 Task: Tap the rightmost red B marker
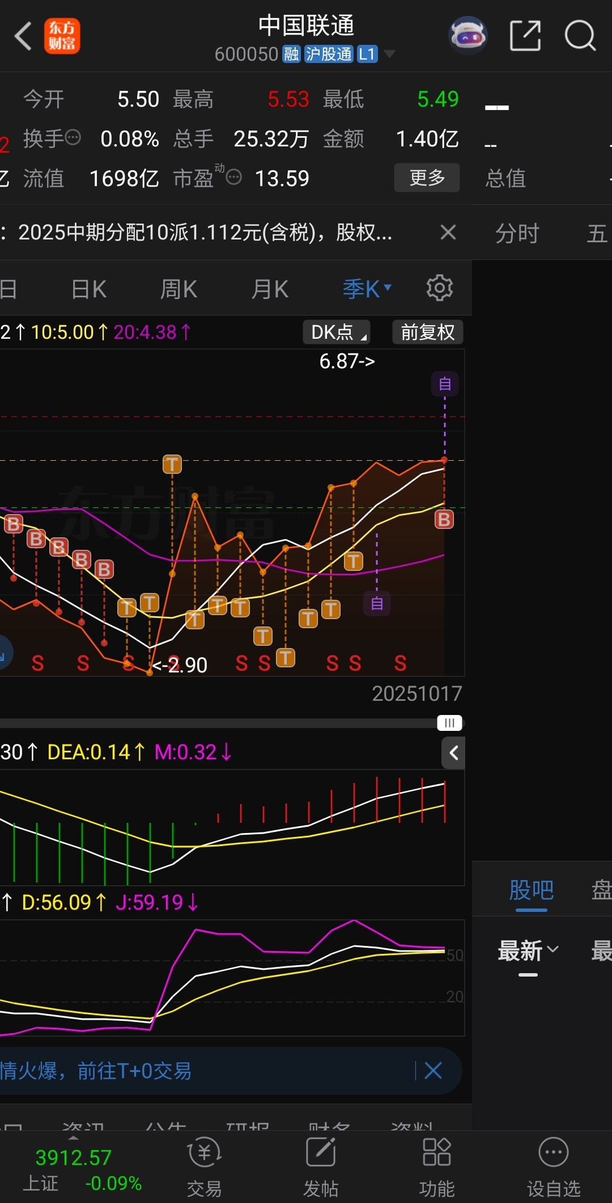point(444,519)
